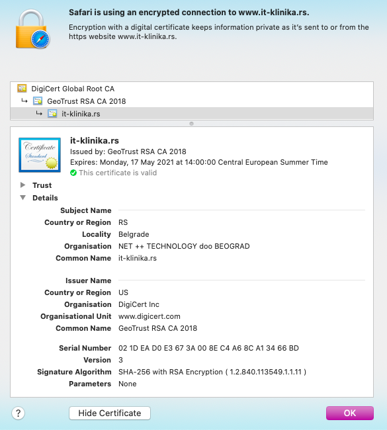Image resolution: width=387 pixels, height=430 pixels.
Task: Click the it-klinika.rs certificate icon in chain
Action: point(52,114)
